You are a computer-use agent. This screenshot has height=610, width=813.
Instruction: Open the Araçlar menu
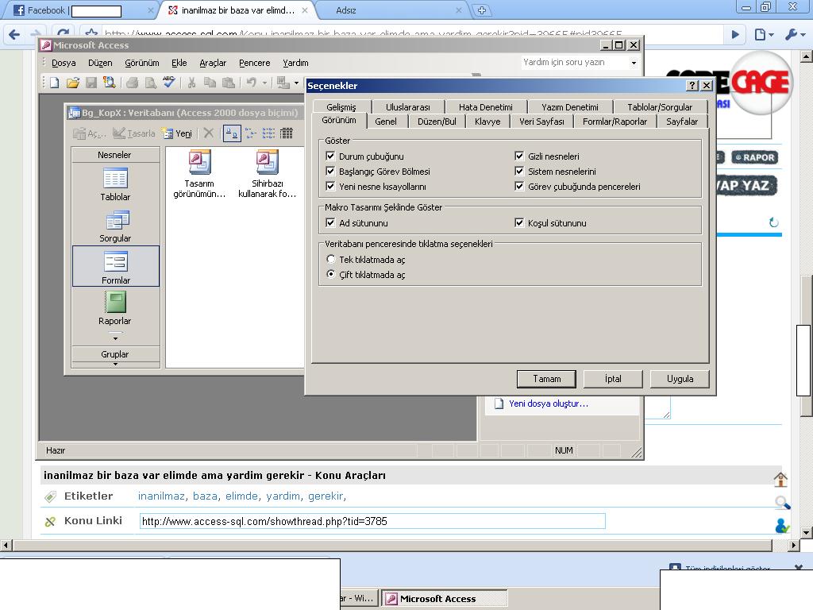pyautogui.click(x=213, y=63)
